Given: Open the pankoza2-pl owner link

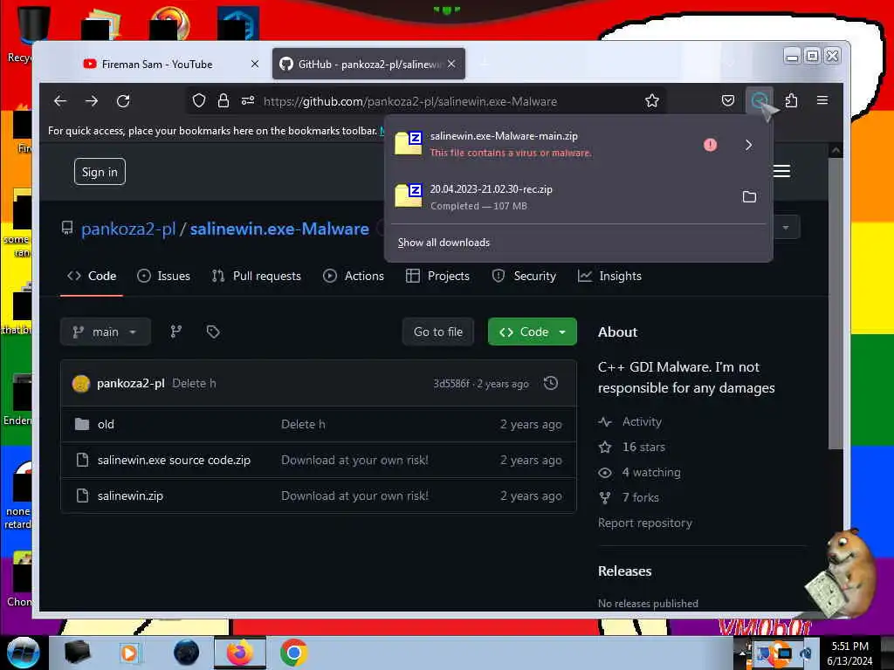Looking at the screenshot, I should (128, 229).
